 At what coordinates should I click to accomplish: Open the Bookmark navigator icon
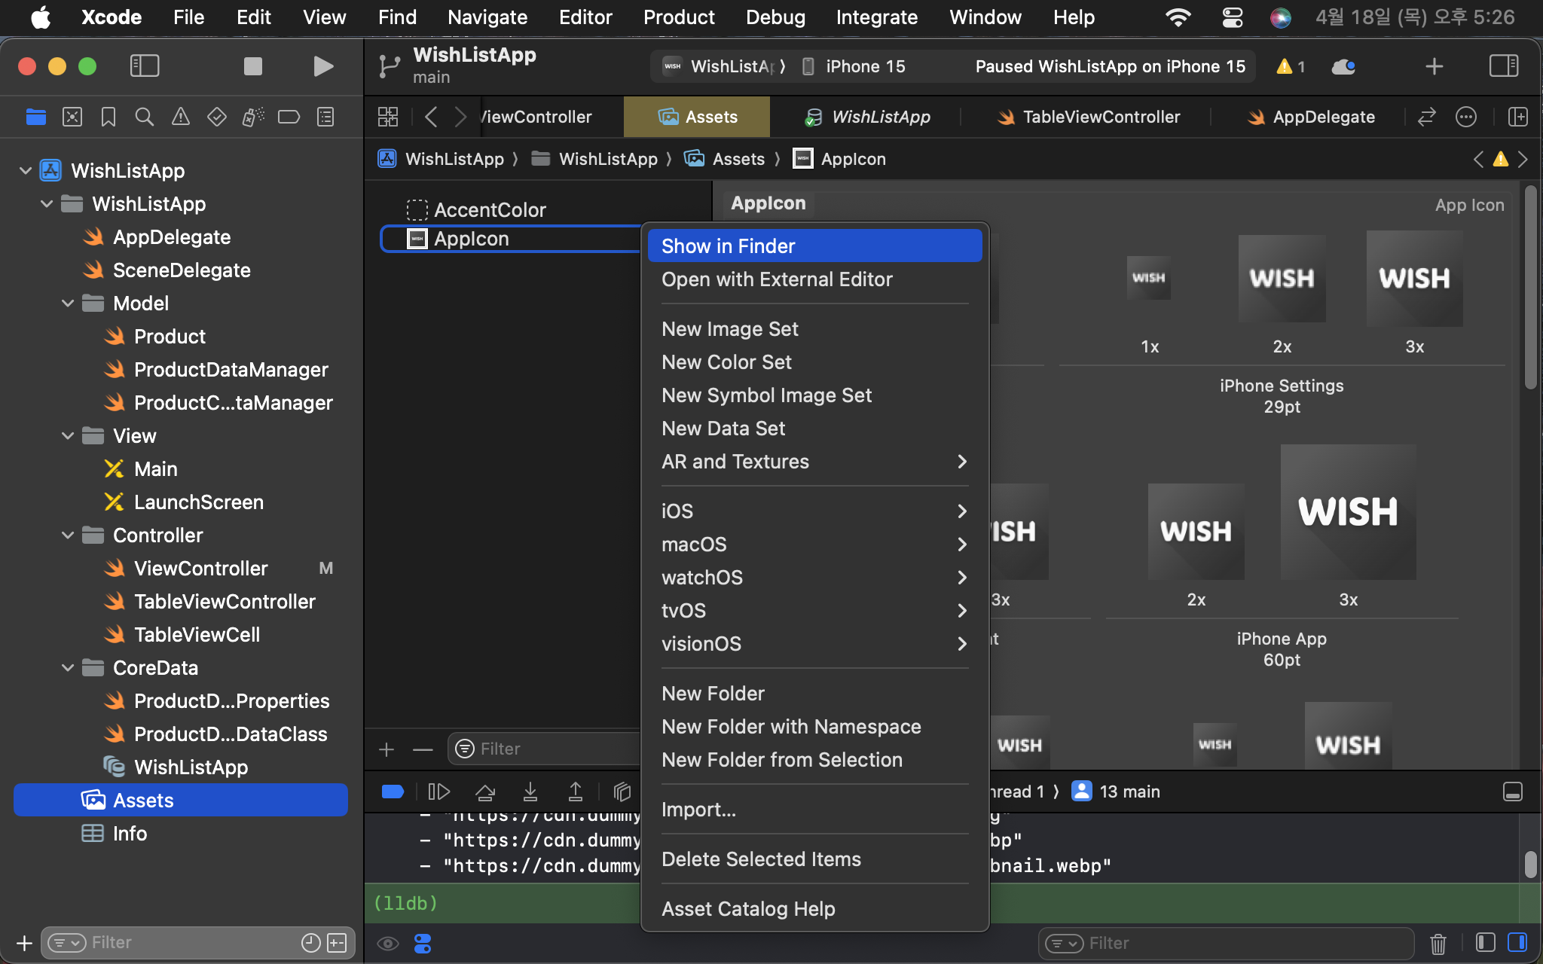pyautogui.click(x=108, y=117)
